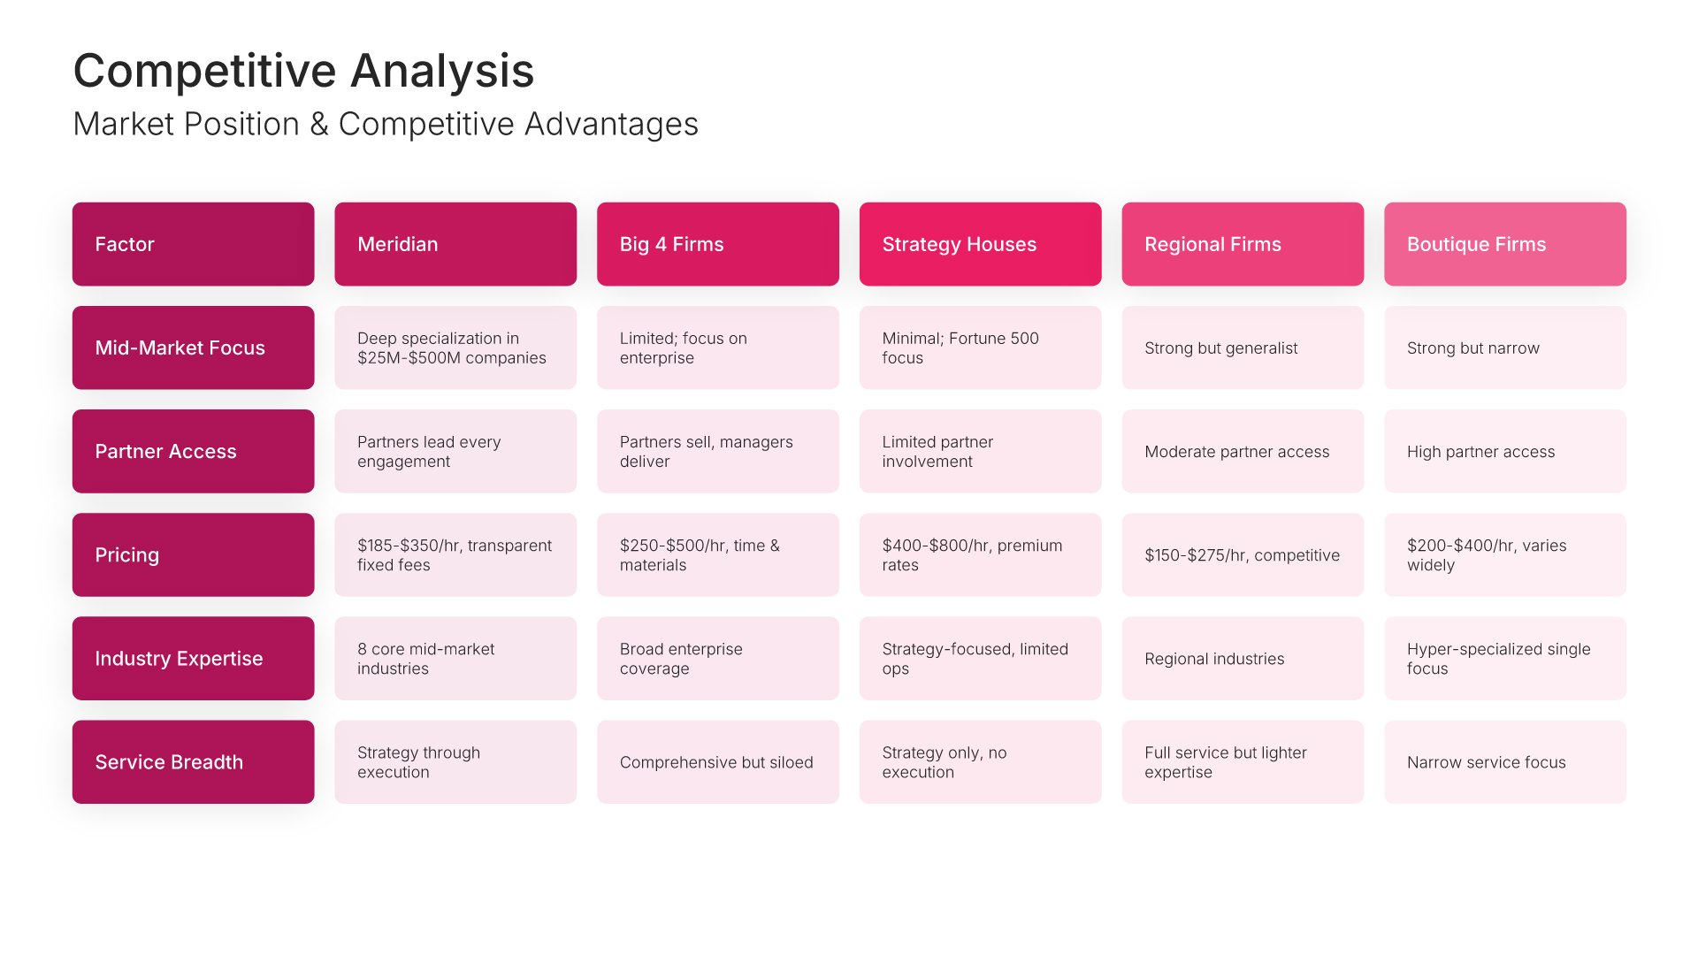Viewport: 1698px width, 955px height.
Task: Select the Strategy Houses column header
Action: (x=980, y=244)
